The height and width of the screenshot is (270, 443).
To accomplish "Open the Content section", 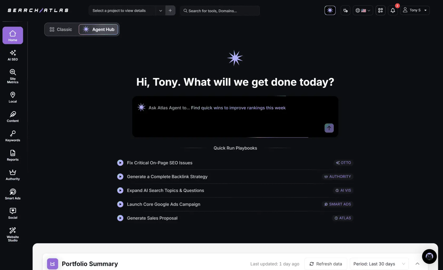I will tap(13, 117).
